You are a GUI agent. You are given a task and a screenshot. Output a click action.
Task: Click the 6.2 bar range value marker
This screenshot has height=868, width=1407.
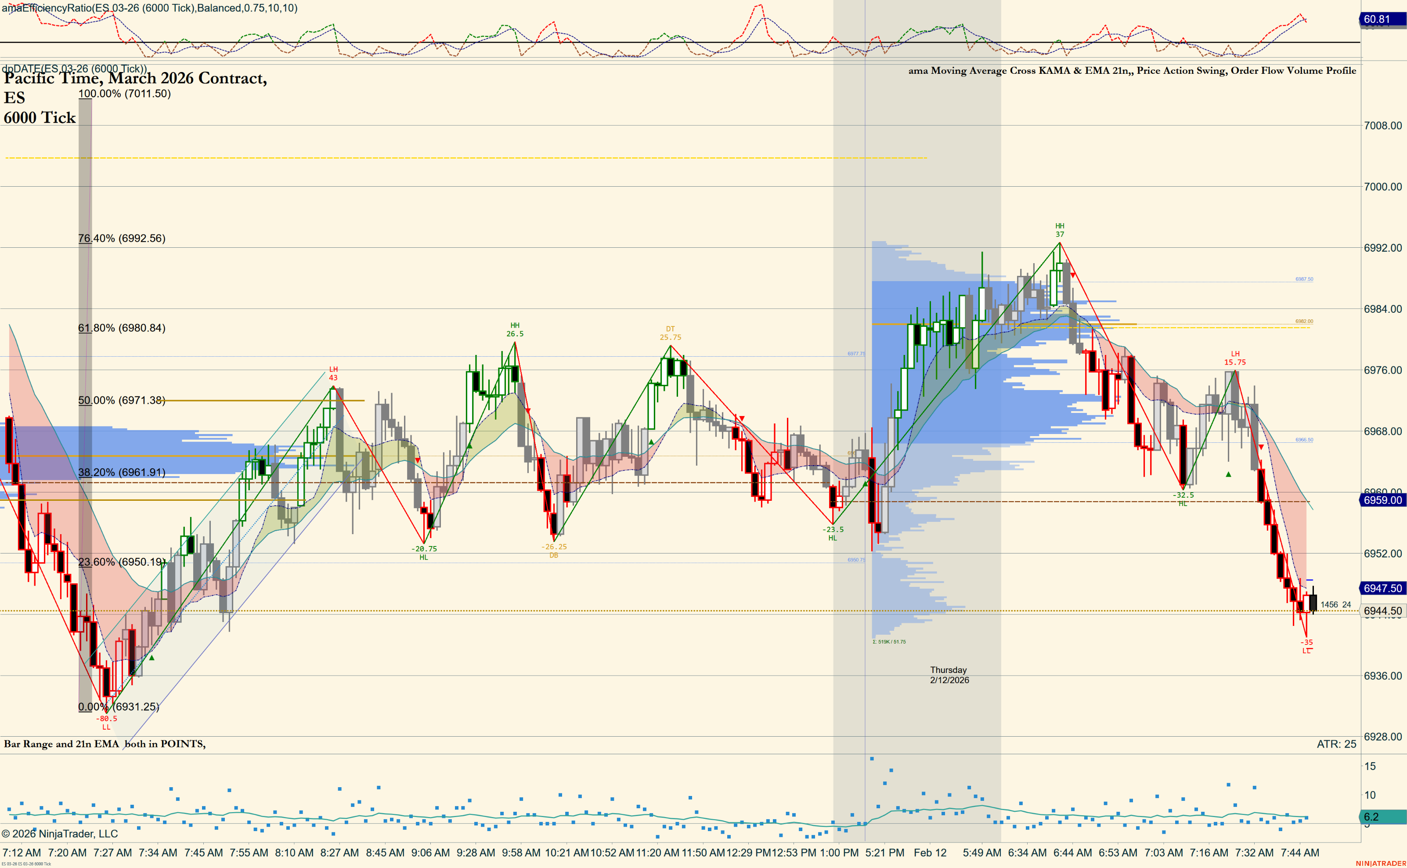click(x=1382, y=817)
